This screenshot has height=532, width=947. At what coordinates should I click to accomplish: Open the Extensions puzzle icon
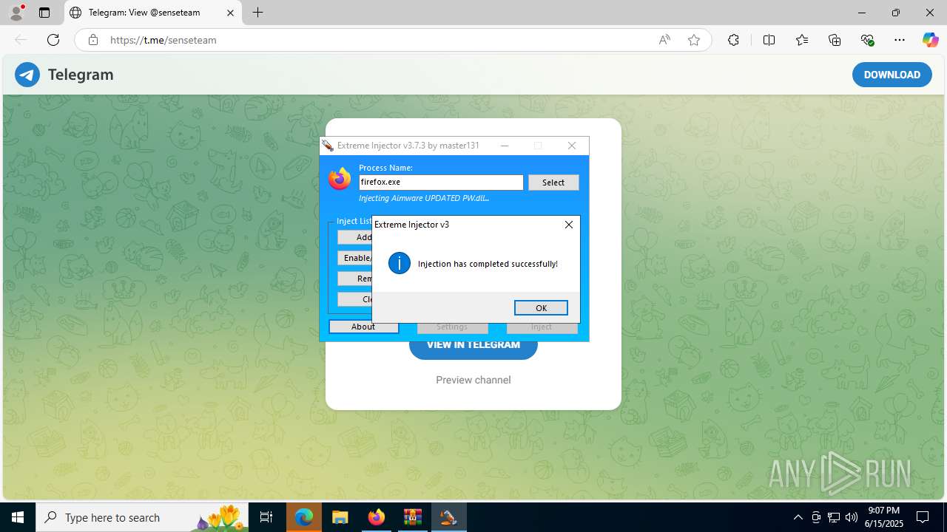[733, 40]
